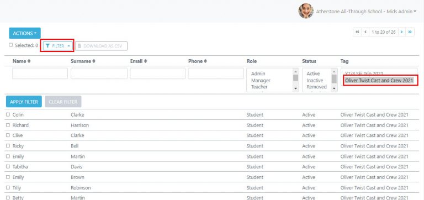The image size is (424, 200).
Task: Click the user avatar picture
Action: point(306,11)
